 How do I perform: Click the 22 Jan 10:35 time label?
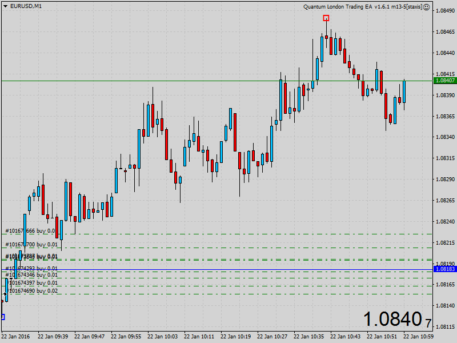click(x=309, y=337)
